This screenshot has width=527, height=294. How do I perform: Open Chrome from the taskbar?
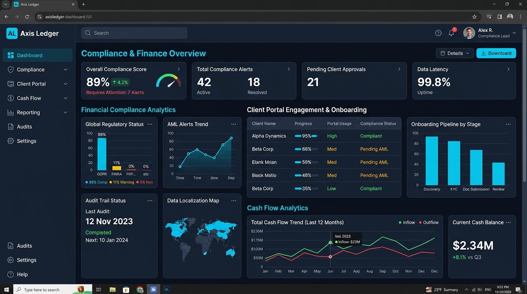tap(140, 290)
